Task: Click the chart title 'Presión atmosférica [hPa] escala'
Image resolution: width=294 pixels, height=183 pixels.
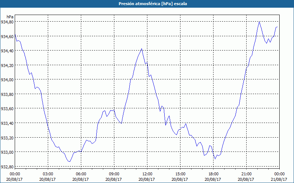Action: [153, 4]
